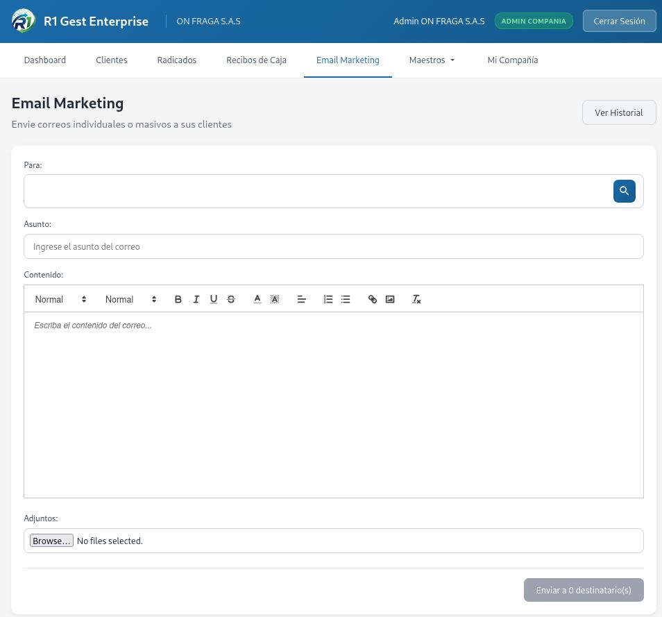Open Recibos de Caja tab
The height and width of the screenshot is (617, 662).
tap(256, 60)
